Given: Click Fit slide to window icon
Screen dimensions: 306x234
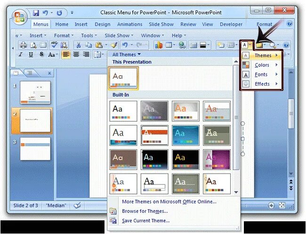Looking at the screenshot, I should coord(282,205).
